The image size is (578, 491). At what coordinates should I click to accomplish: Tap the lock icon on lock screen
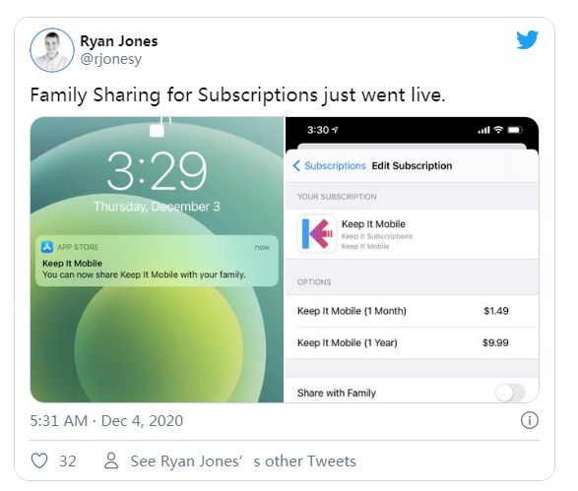[x=158, y=127]
